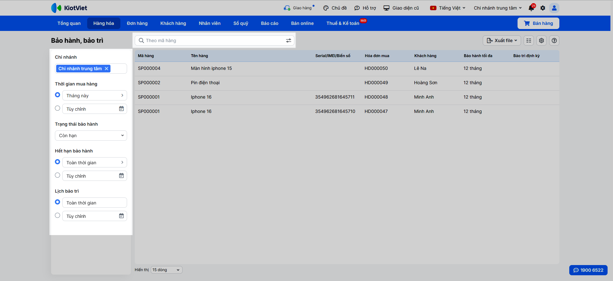
Task: Click the Bảo hành tối đa column header
Action: point(478,56)
